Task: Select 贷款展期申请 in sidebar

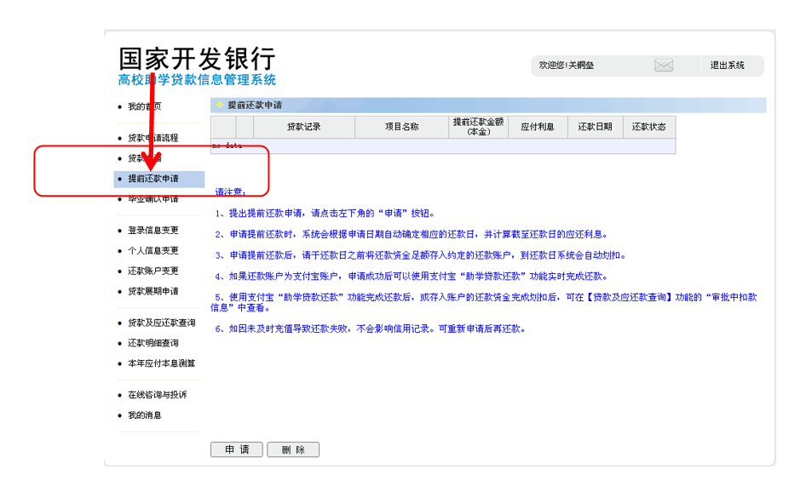Action: click(153, 291)
